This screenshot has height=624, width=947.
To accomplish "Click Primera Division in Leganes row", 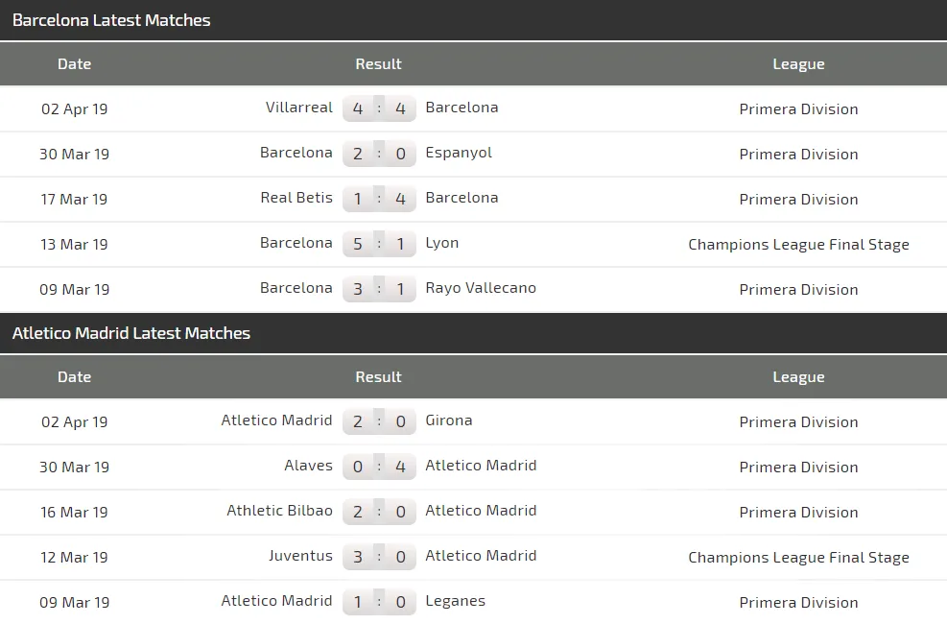I will click(798, 602).
